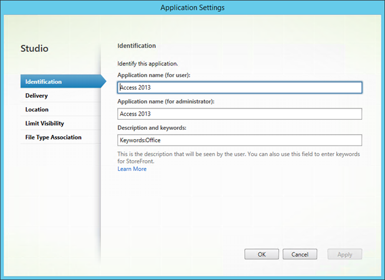Switch to the Location section
Image resolution: width=385 pixels, height=280 pixels.
click(61, 110)
